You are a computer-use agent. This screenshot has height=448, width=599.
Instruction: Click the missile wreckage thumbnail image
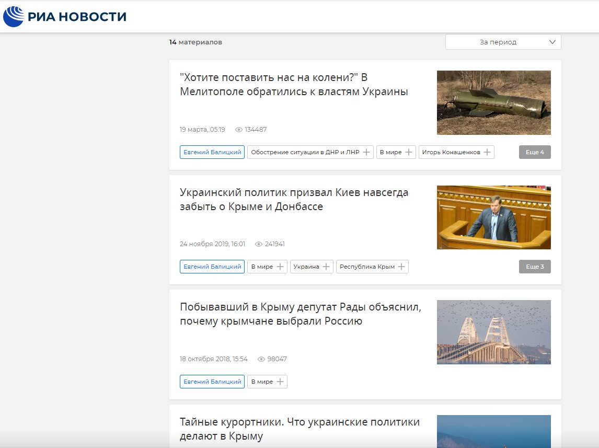coord(493,102)
